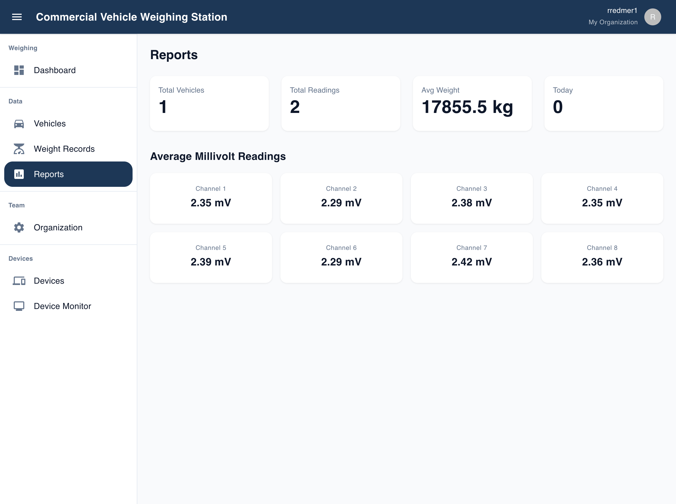Click the Channel 6 label
The height and width of the screenshot is (504, 676).
(x=341, y=248)
